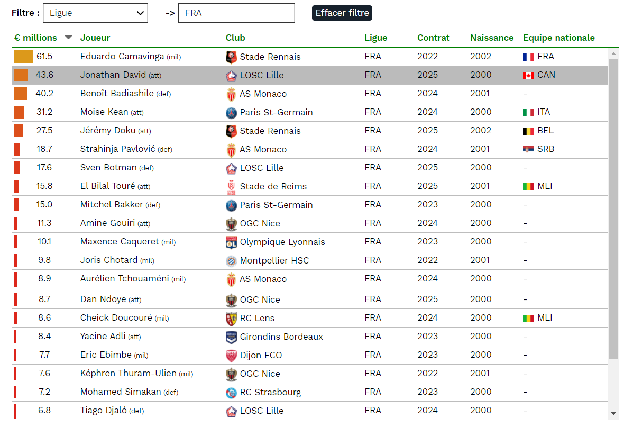Image resolution: width=624 pixels, height=436 pixels.
Task: Click the filter value field containing FRA
Action: coord(236,13)
